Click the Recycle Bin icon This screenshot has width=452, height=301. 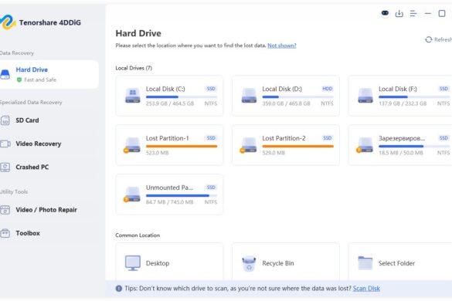click(x=249, y=263)
